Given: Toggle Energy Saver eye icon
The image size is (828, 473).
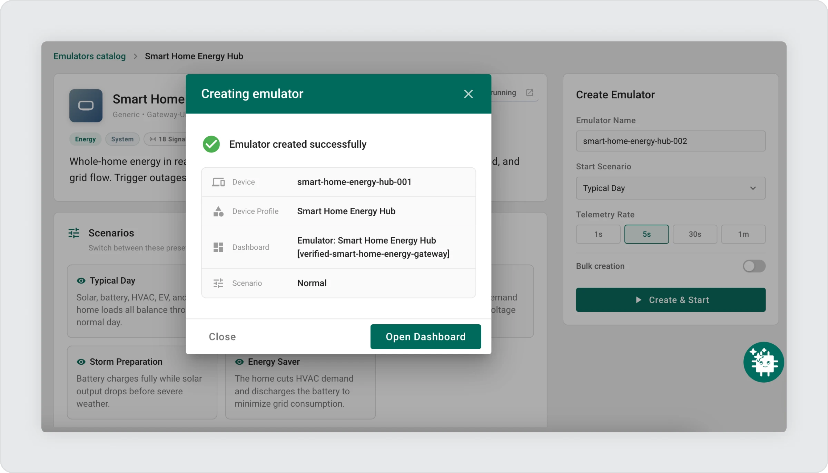Looking at the screenshot, I should tap(239, 362).
